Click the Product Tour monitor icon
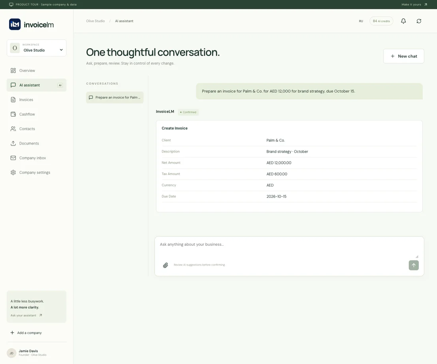The width and height of the screenshot is (437, 364). [x=11, y=4]
